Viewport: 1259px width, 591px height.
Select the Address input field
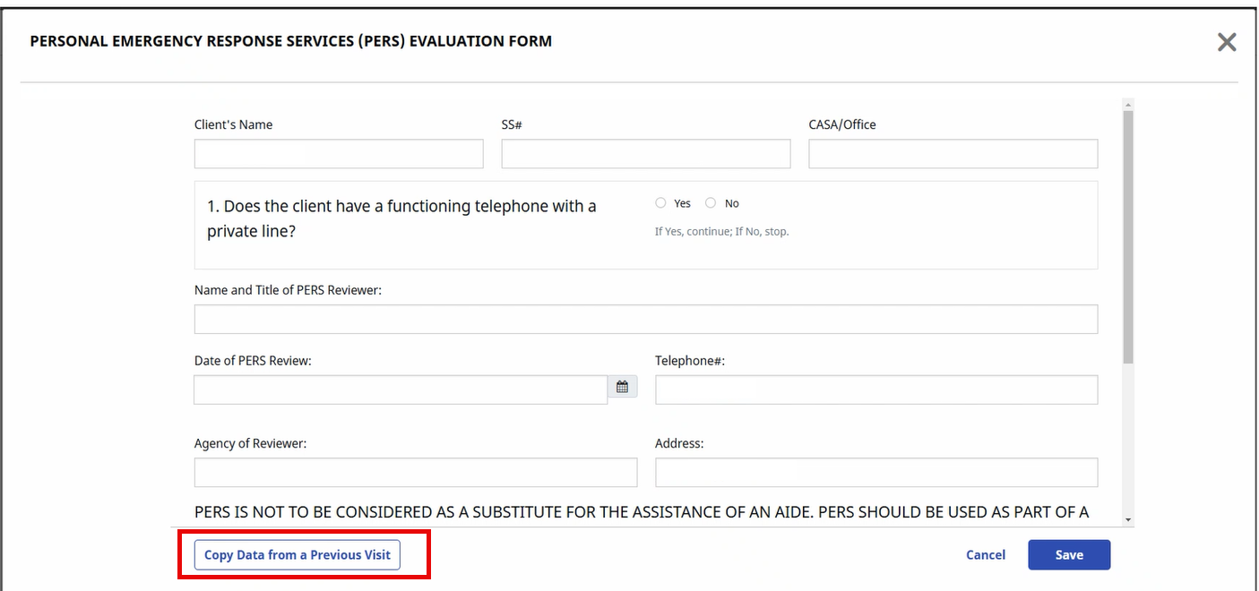(875, 472)
